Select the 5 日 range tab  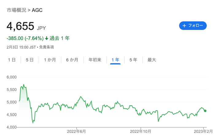(x=30, y=60)
